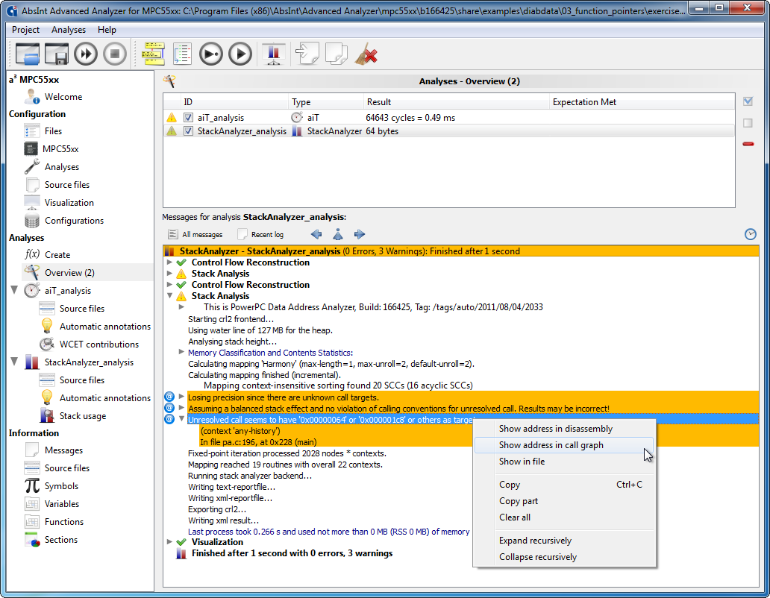Collapse the StackAnalyzer_analysis sidebar tree node
This screenshot has width=770, height=598.
coord(14,362)
